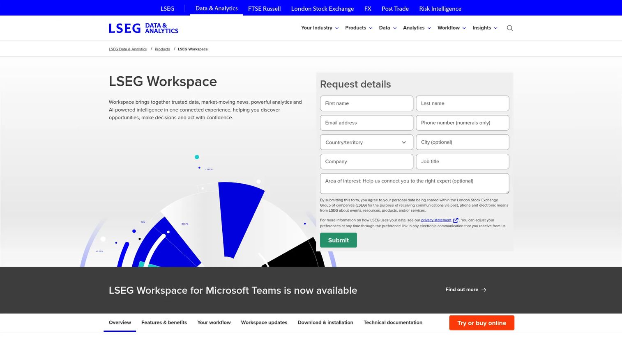The width and height of the screenshot is (622, 349).
Task: Focus the First name field
Action: [x=366, y=103]
